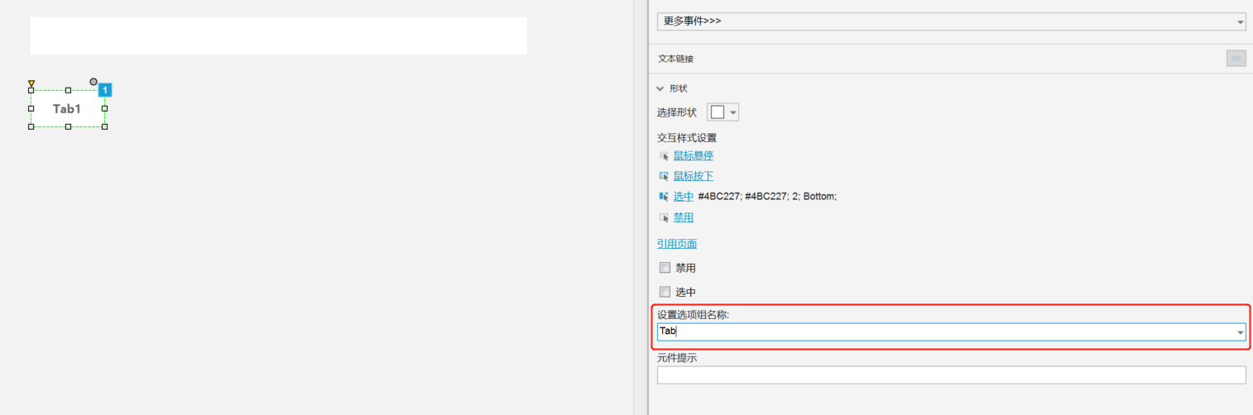Image resolution: width=1253 pixels, height=415 pixels.
Task: Expand the option group name dropdown arrow
Action: click(1241, 332)
